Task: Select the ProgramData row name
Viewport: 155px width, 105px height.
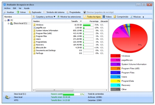Action: click(x=41, y=42)
